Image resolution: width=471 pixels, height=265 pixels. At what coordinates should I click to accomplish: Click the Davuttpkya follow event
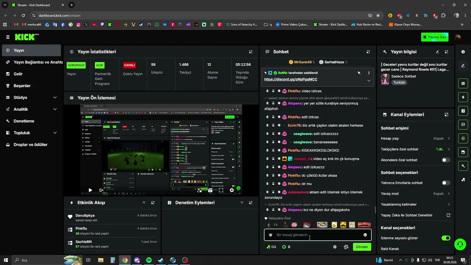pyautogui.click(x=112, y=218)
